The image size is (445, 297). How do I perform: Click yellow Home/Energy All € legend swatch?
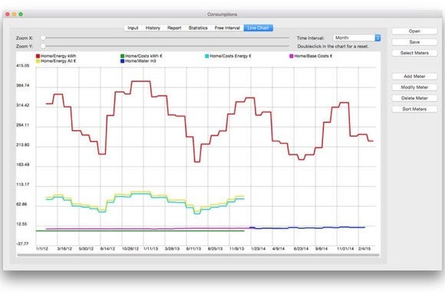click(x=38, y=61)
